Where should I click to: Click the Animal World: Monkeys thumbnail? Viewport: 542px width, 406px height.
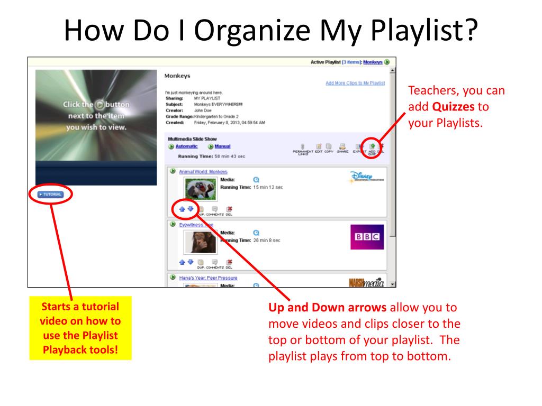coord(200,189)
